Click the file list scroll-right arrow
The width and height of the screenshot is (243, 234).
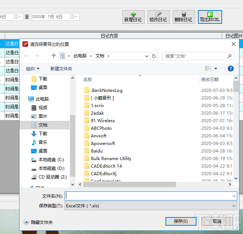tap(230, 184)
